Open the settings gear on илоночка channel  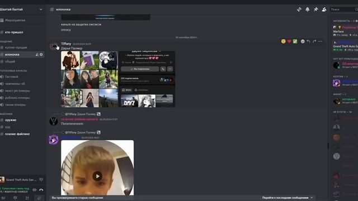pos(41,55)
